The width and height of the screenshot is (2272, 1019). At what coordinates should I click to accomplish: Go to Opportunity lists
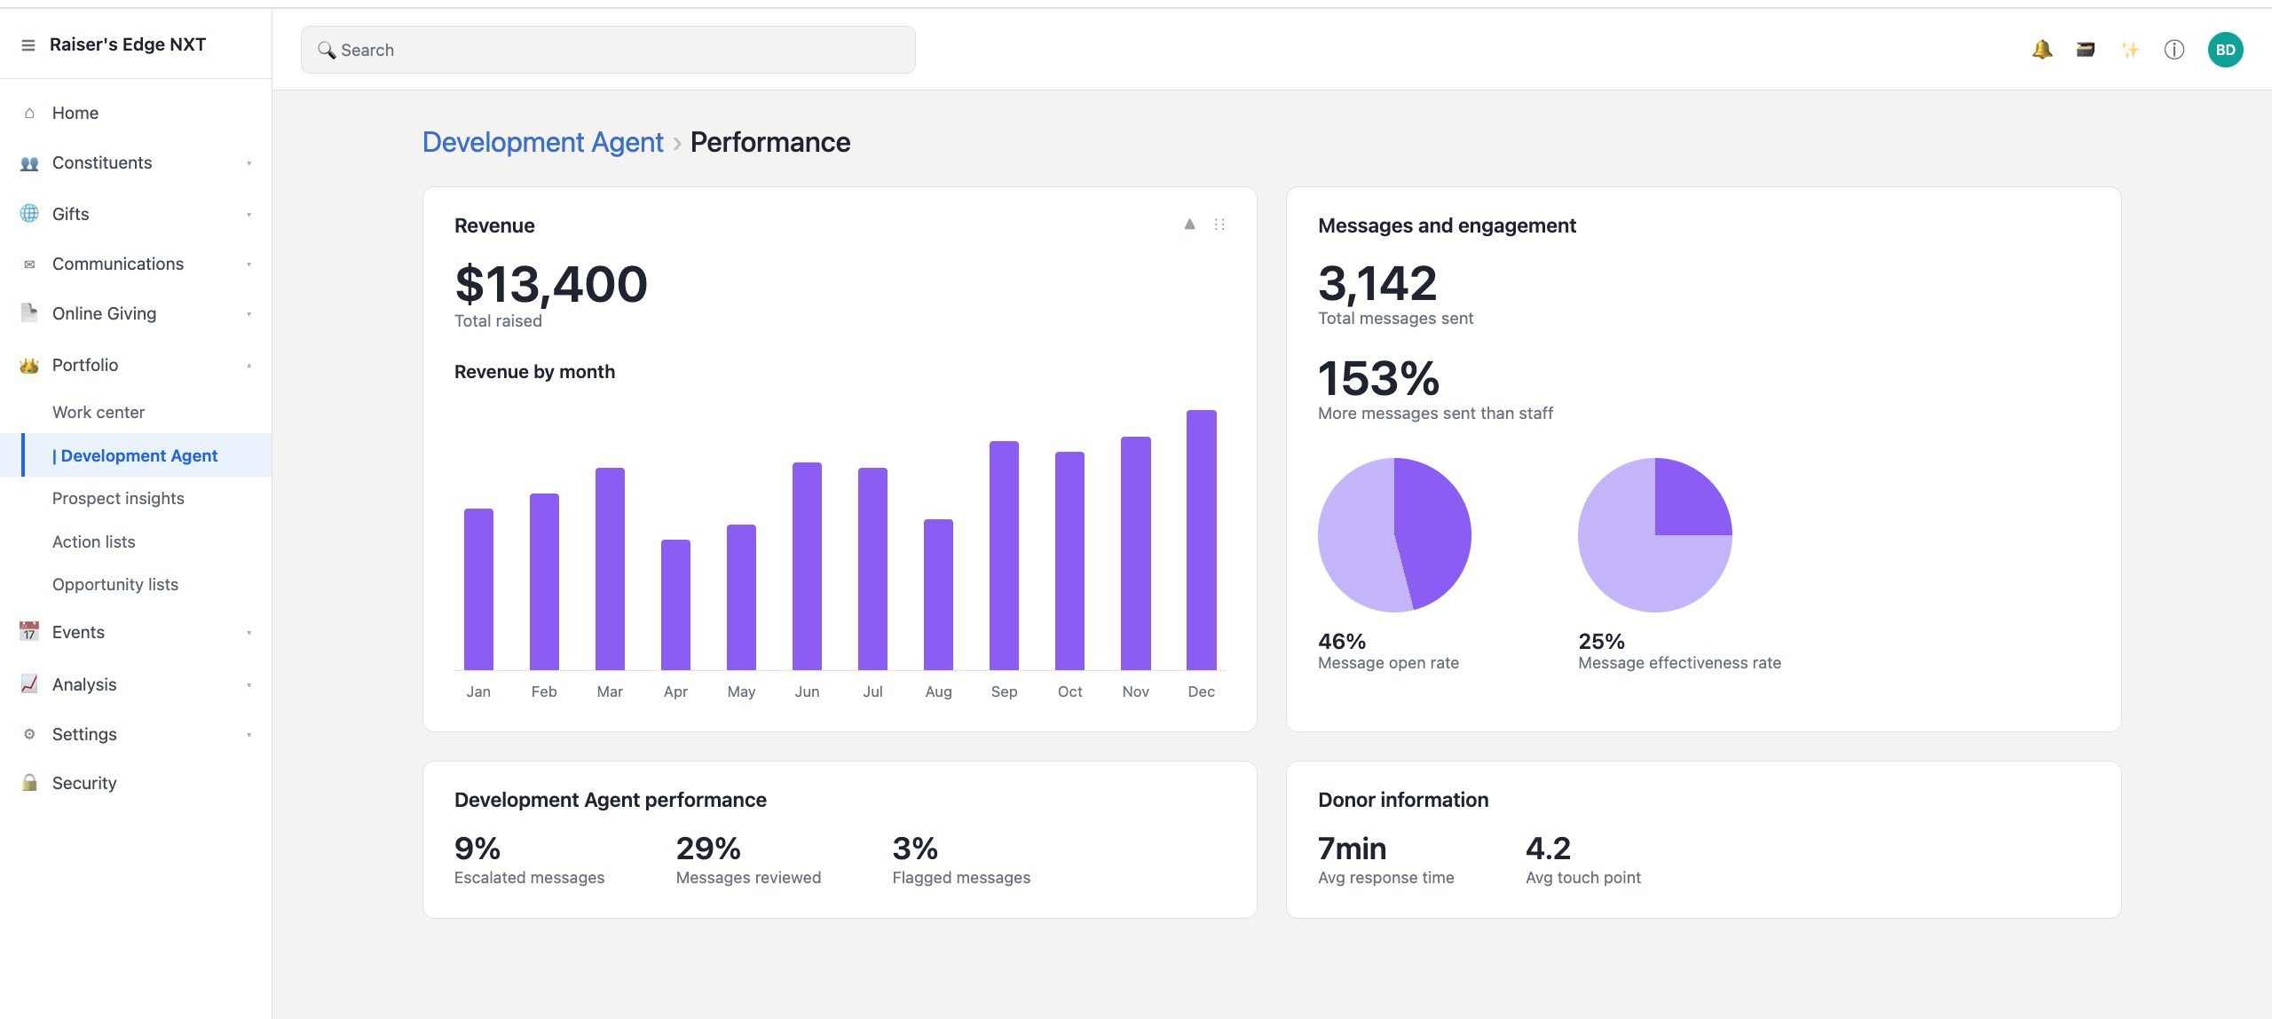click(x=115, y=584)
